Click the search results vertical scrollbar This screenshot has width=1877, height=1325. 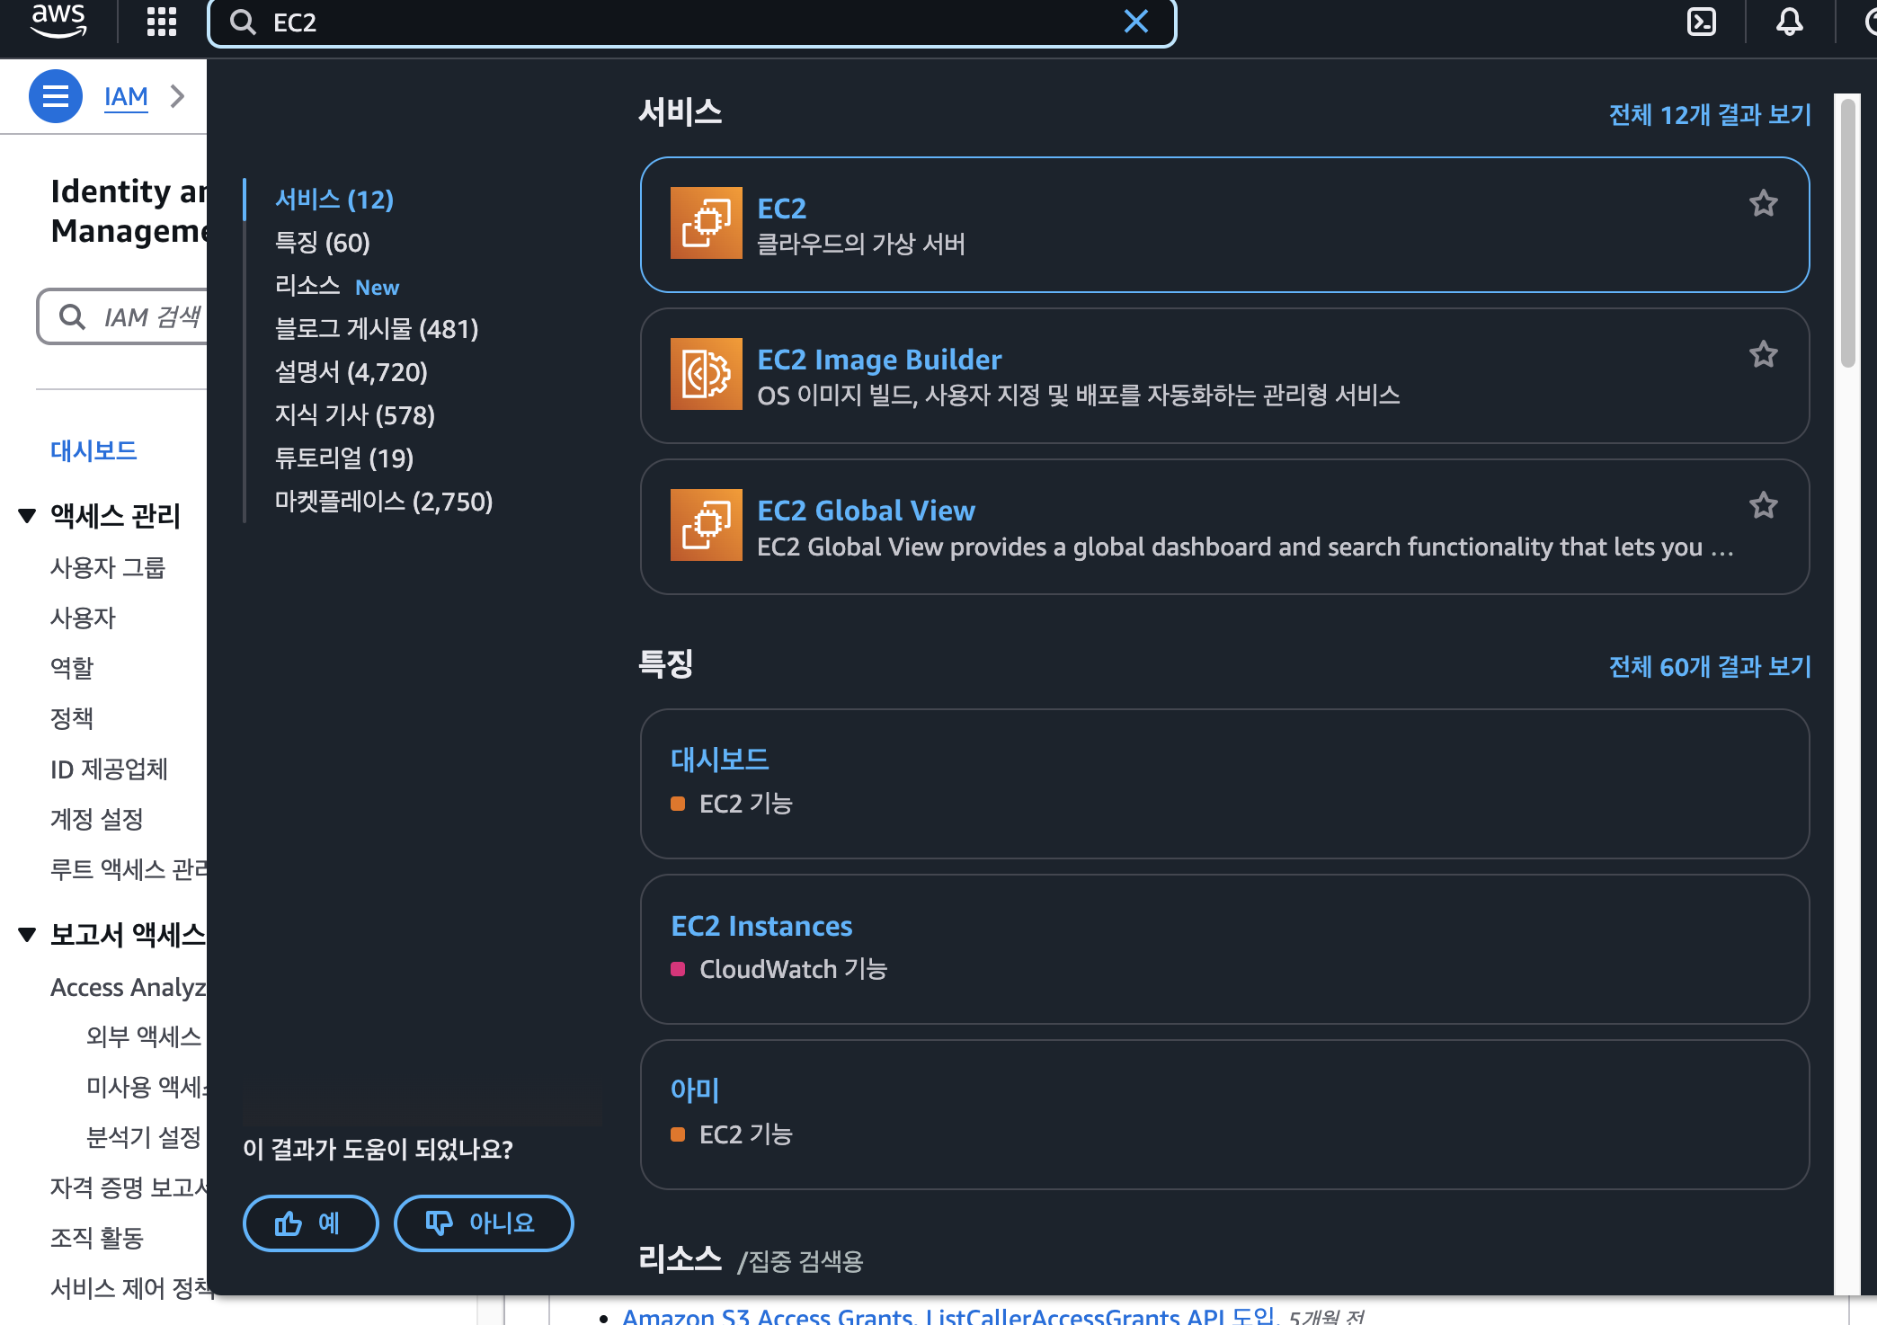pyautogui.click(x=1847, y=234)
